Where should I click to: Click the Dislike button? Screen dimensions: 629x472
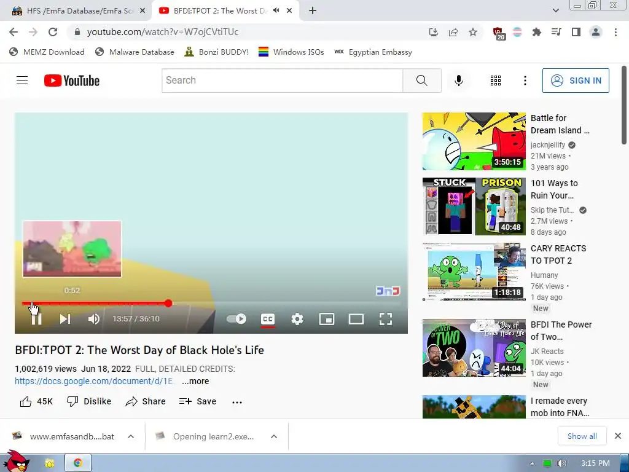89,401
